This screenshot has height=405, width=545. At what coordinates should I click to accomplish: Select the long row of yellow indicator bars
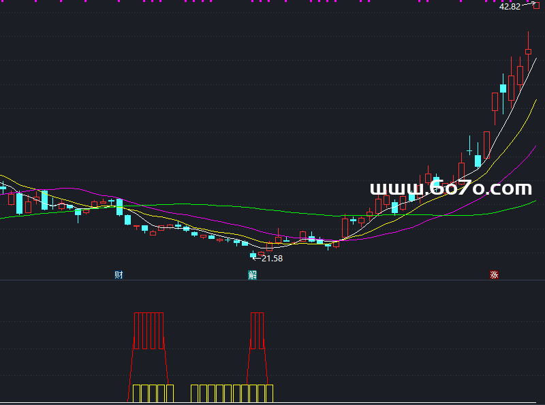coord(232,393)
